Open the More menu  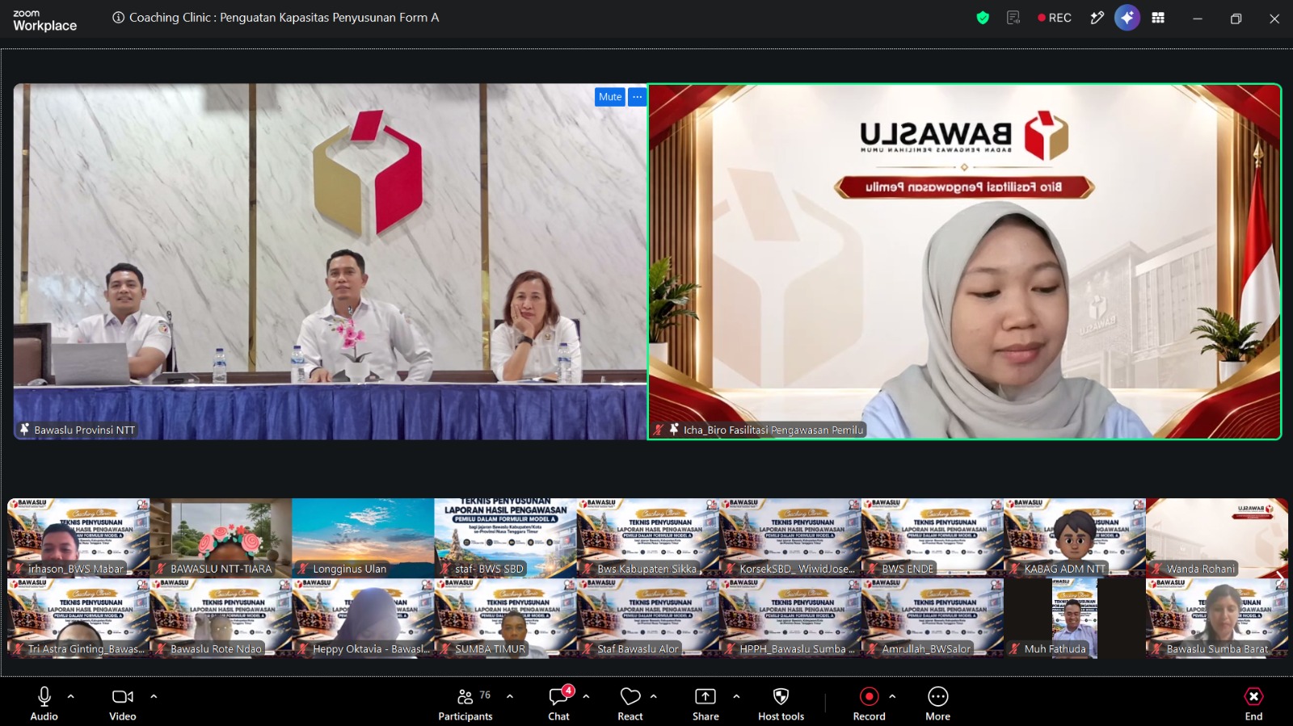[x=938, y=703]
